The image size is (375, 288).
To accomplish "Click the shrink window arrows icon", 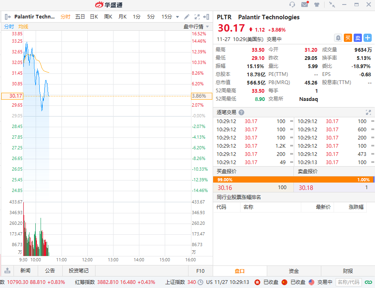I will (332, 5).
